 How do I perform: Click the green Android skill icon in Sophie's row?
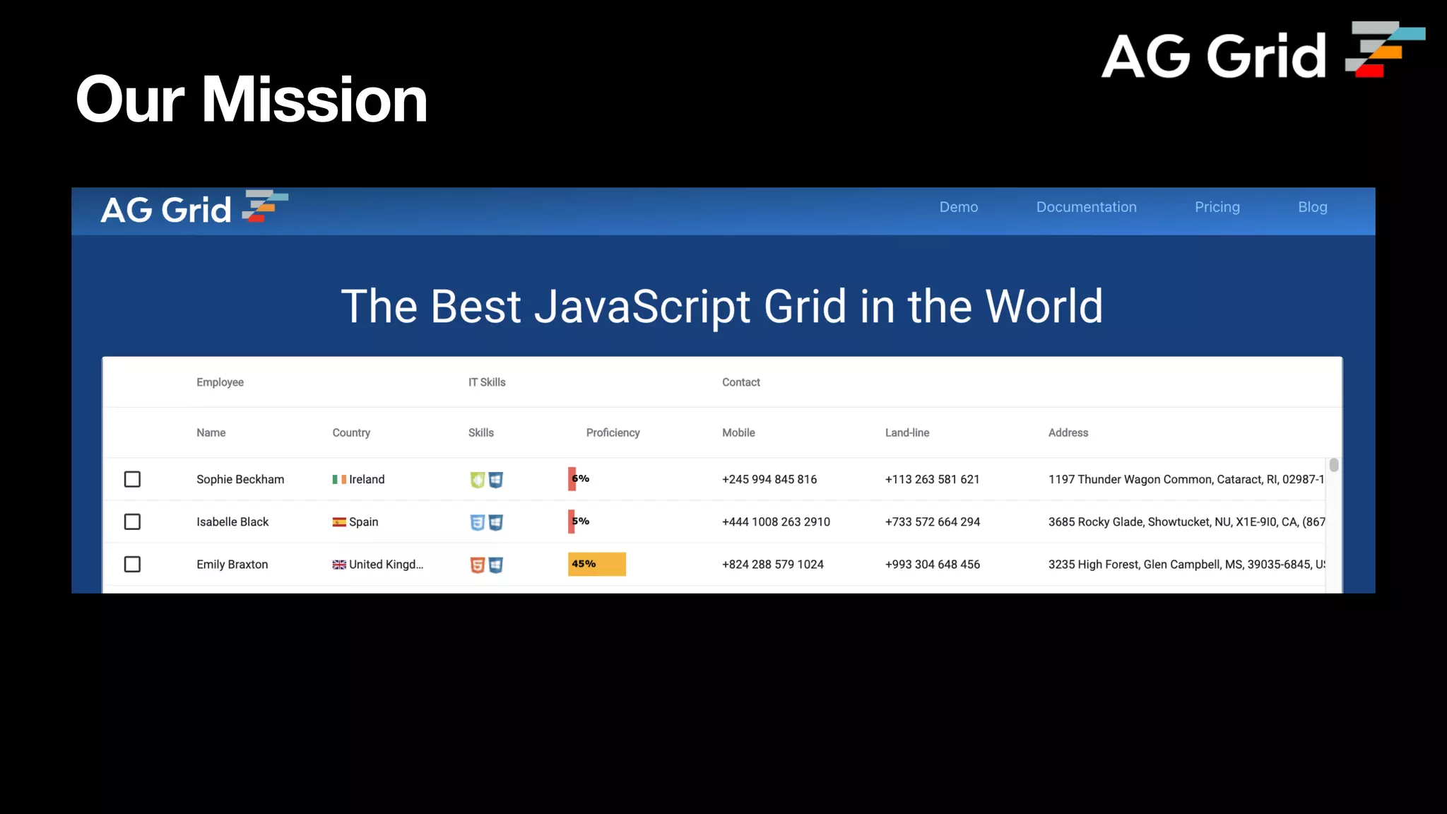click(x=478, y=480)
